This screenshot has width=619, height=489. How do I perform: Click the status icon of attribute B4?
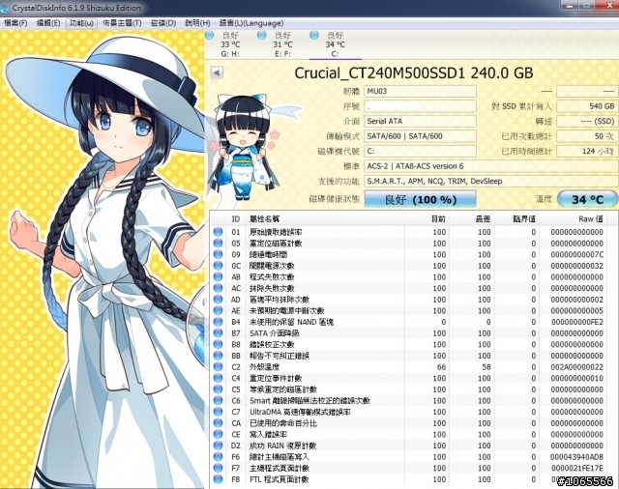218,322
